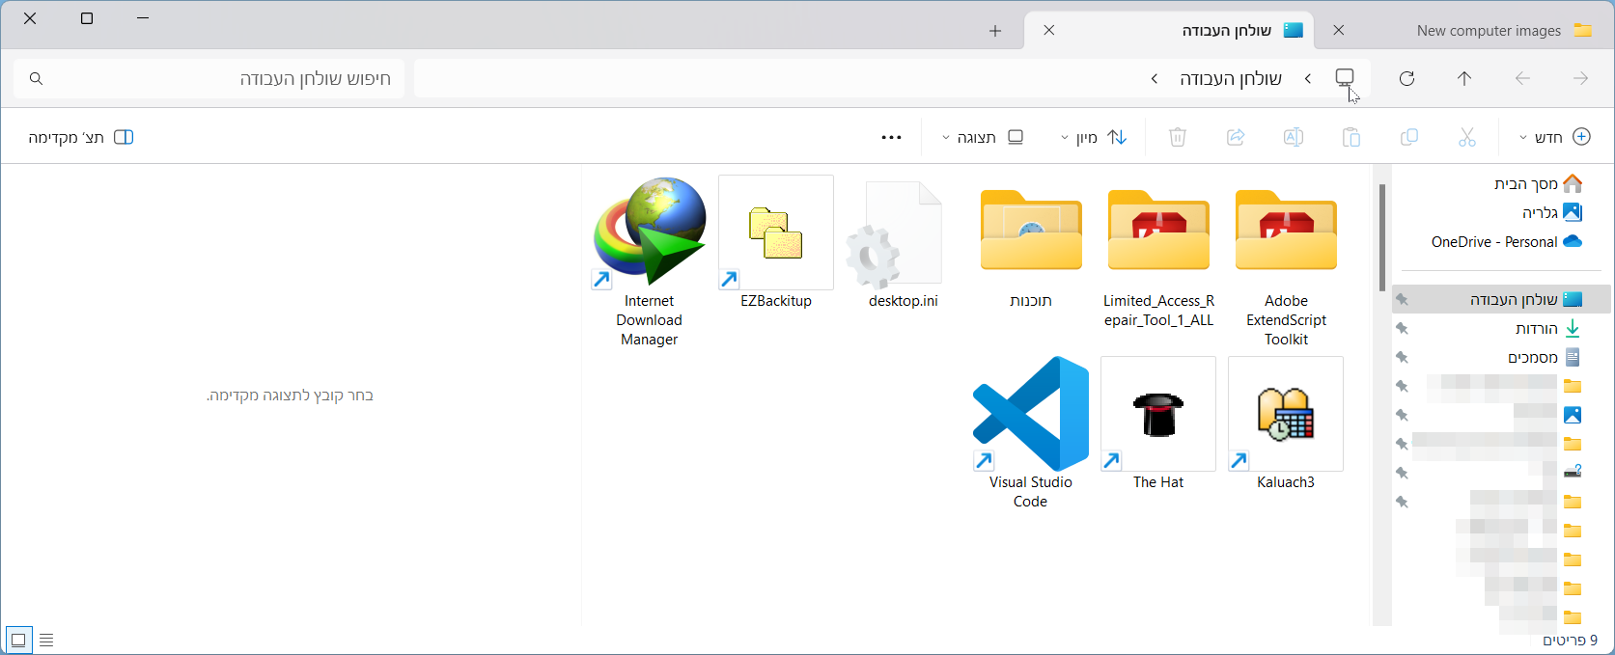The width and height of the screenshot is (1615, 655).
Task: Switch to the New computer images tab
Action: [x=1488, y=31]
